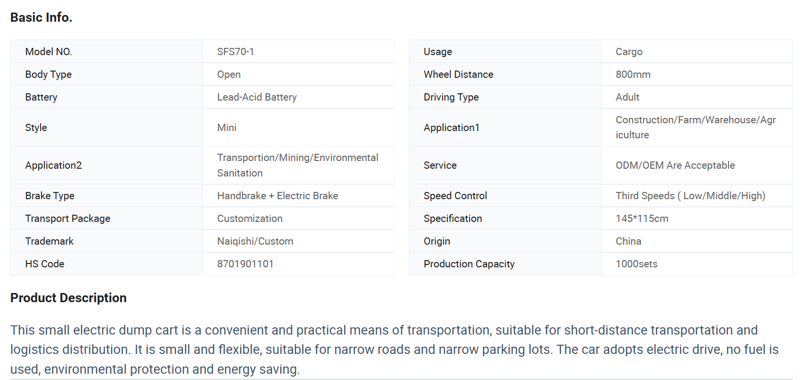Click the Basic Info. heading
Screen dimensions: 800x380
41,17
